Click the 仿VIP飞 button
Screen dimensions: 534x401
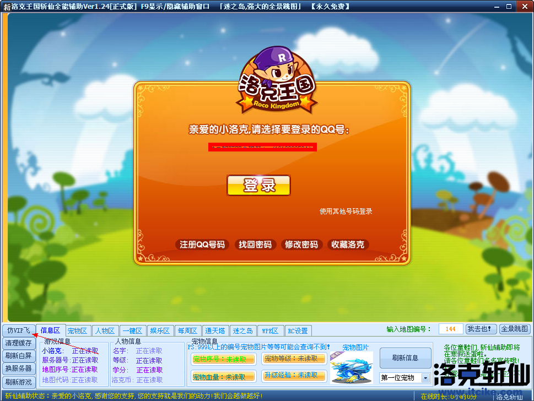click(19, 330)
